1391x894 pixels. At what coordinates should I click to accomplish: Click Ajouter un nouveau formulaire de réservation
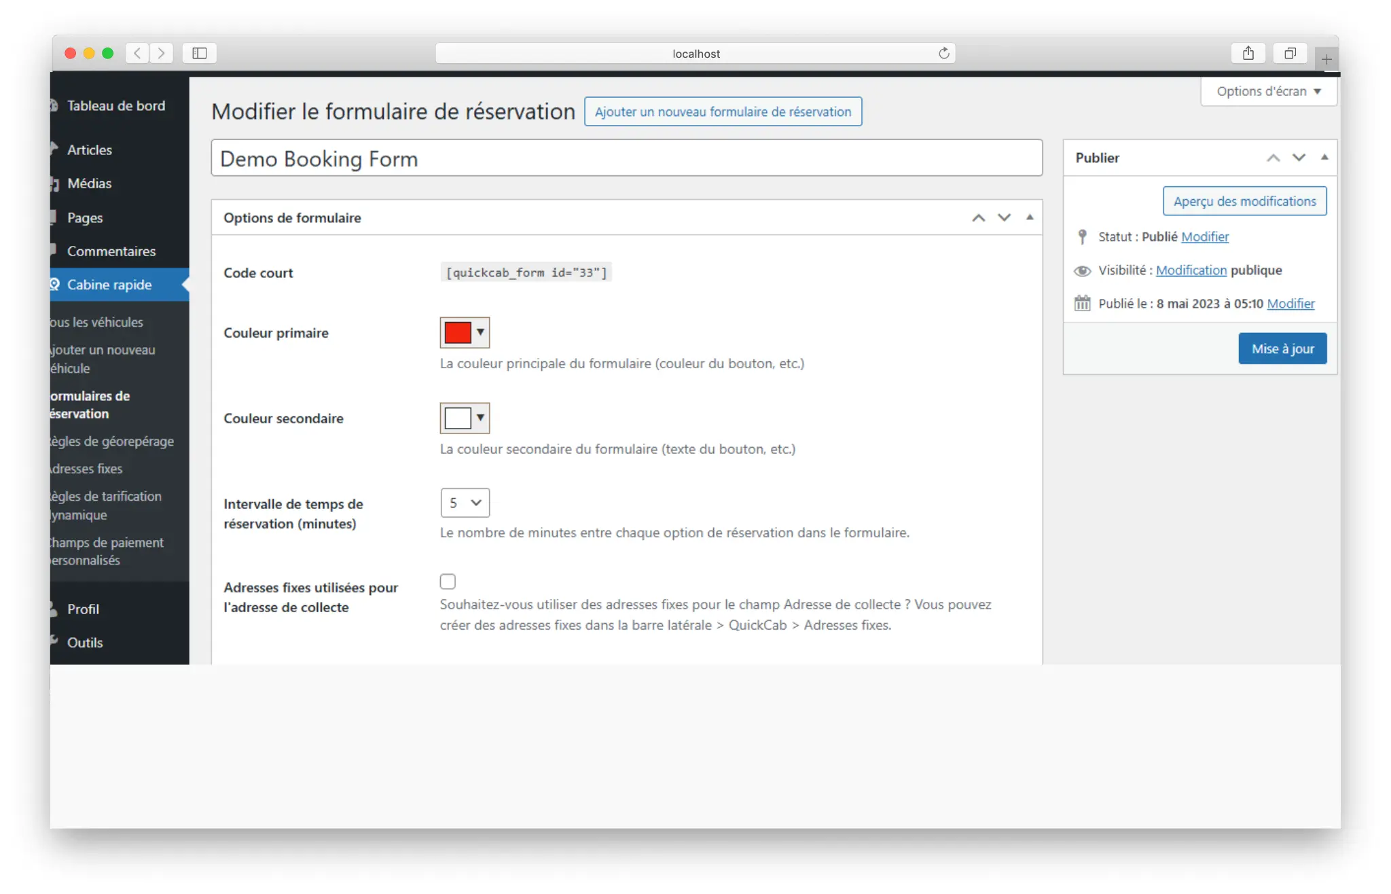(723, 111)
